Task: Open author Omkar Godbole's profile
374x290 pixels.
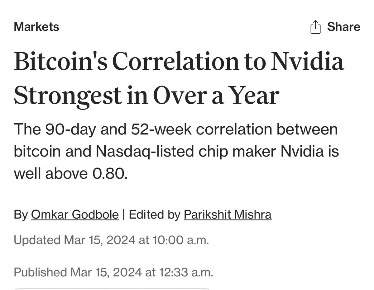Action: point(75,215)
